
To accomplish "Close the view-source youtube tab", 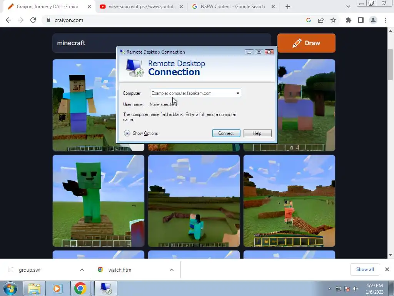I will (x=181, y=7).
